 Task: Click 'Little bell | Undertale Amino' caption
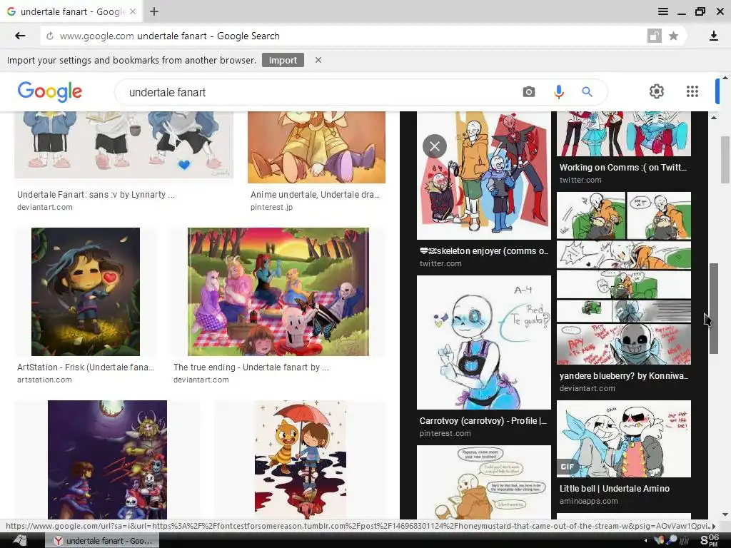click(x=615, y=489)
